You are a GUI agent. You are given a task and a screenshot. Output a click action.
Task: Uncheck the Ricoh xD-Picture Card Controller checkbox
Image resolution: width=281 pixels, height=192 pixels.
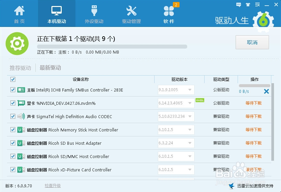(13, 170)
